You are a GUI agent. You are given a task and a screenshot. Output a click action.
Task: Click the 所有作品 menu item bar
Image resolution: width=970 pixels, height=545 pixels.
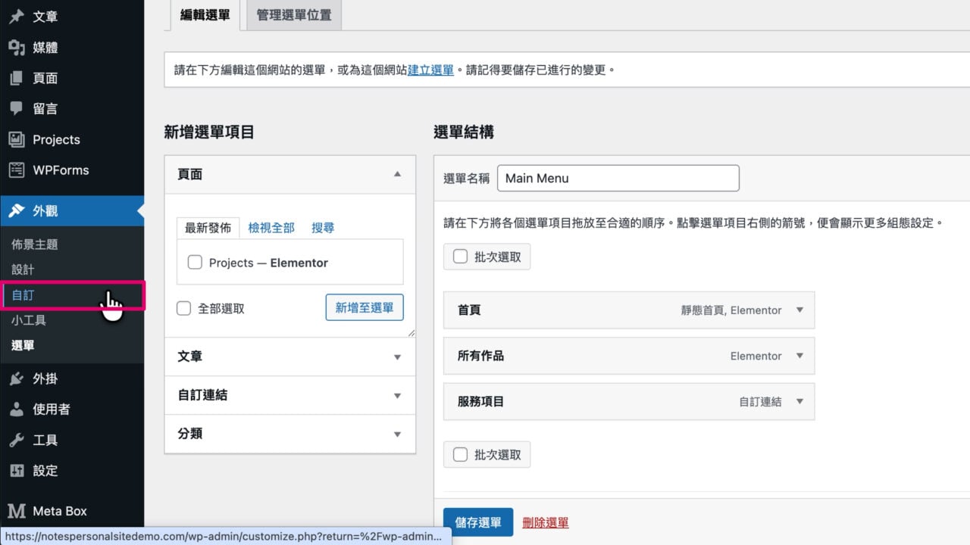pos(629,356)
